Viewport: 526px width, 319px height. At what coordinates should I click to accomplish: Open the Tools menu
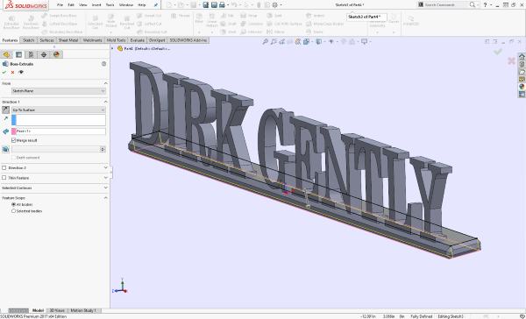[110, 5]
